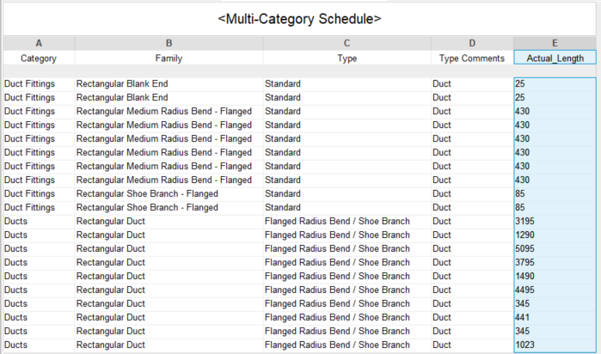The image size is (601, 354).
Task: Select the Actual_Length cell with value 4495
Action: [x=555, y=290]
